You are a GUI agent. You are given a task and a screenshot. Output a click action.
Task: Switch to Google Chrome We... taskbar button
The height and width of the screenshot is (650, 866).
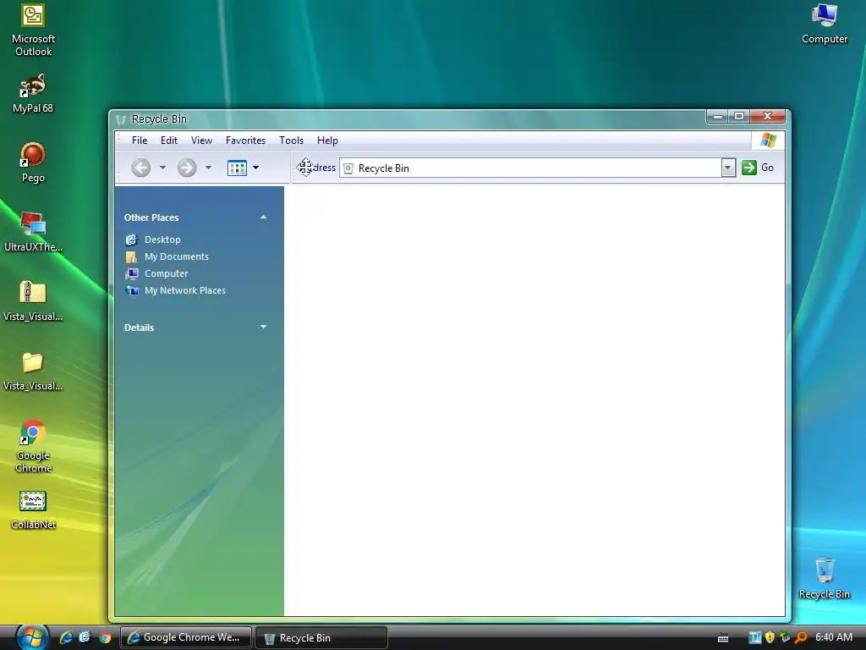pyautogui.click(x=185, y=637)
